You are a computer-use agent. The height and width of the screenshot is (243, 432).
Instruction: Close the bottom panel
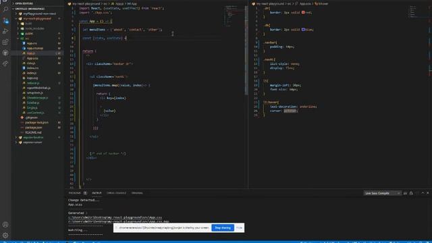pyautogui.click(x=428, y=193)
